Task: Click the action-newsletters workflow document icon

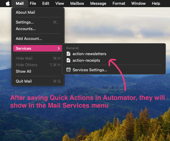Action: click(68, 54)
